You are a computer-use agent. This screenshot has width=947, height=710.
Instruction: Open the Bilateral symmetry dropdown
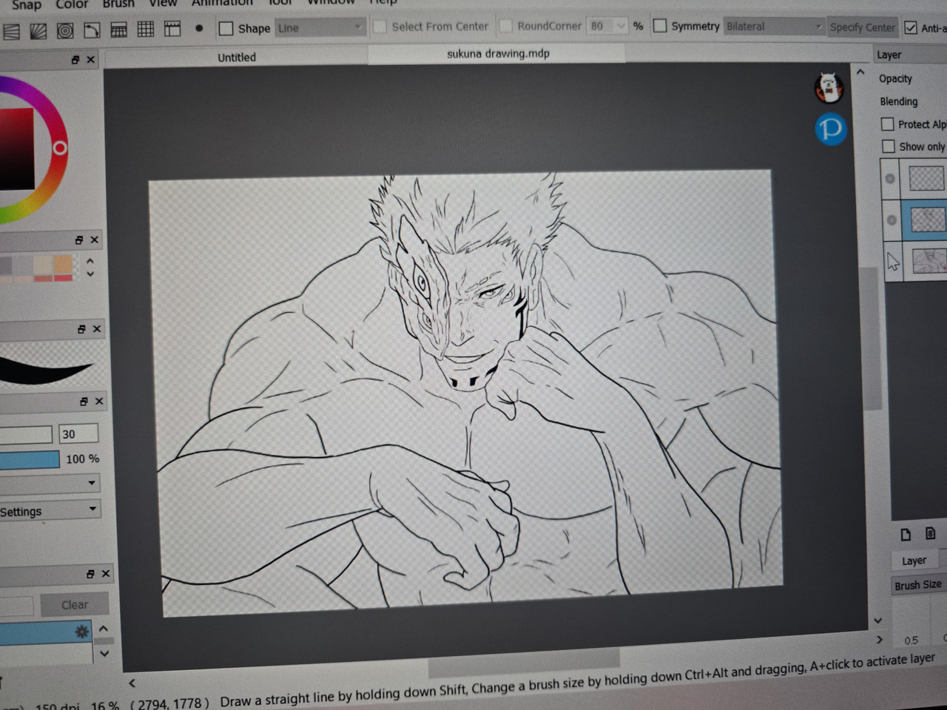coord(774,26)
